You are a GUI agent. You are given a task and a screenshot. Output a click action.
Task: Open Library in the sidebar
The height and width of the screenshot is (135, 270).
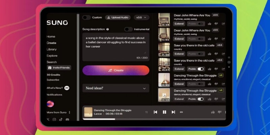click(52, 49)
